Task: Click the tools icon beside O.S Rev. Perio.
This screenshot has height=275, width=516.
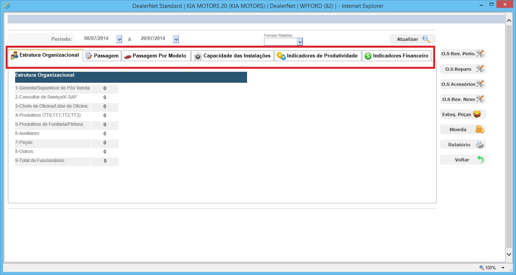Action: point(480,54)
